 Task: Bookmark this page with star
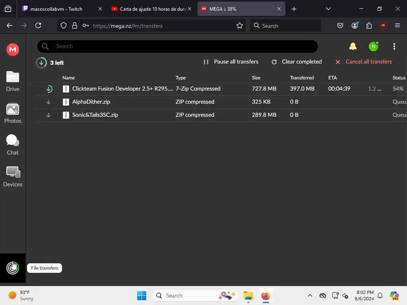tap(240, 25)
